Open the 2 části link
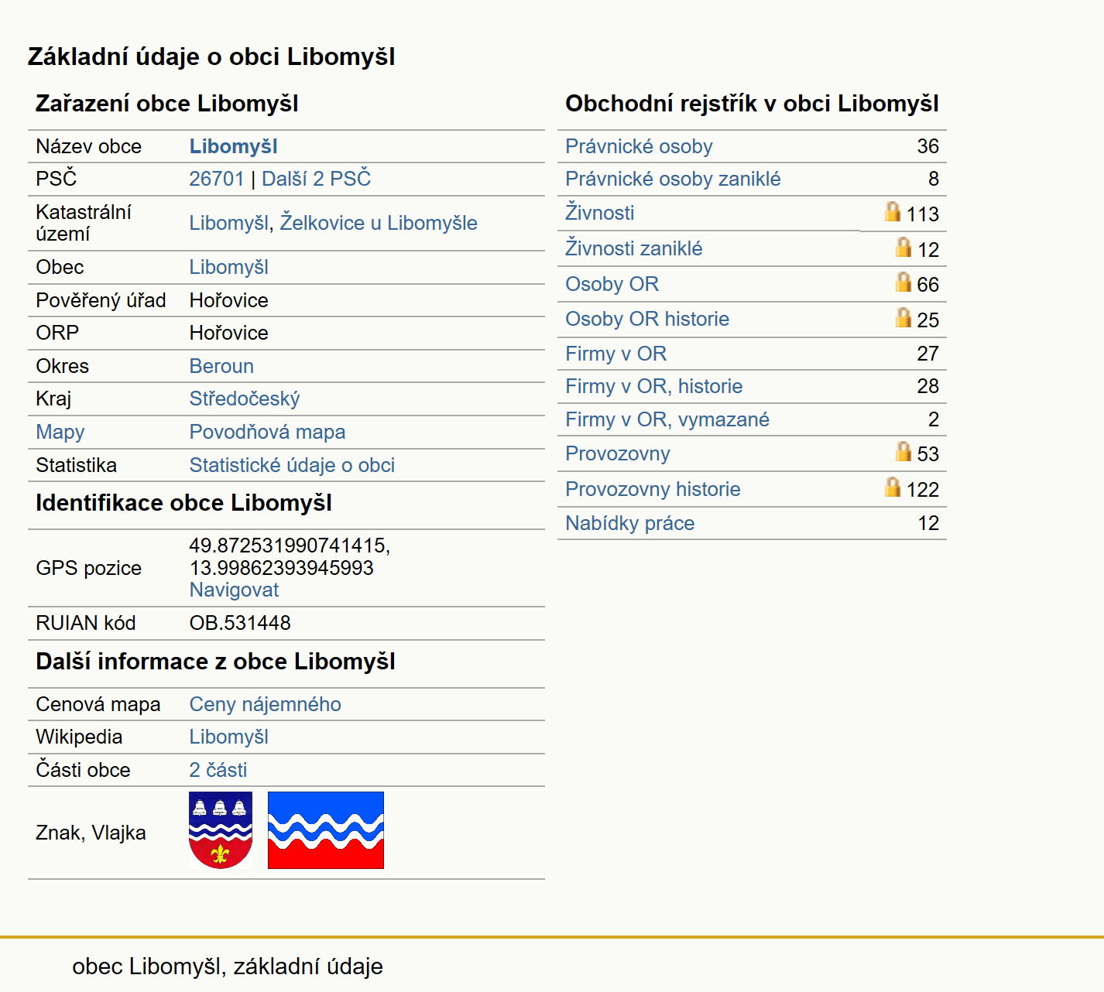The height and width of the screenshot is (992, 1104). tap(218, 770)
